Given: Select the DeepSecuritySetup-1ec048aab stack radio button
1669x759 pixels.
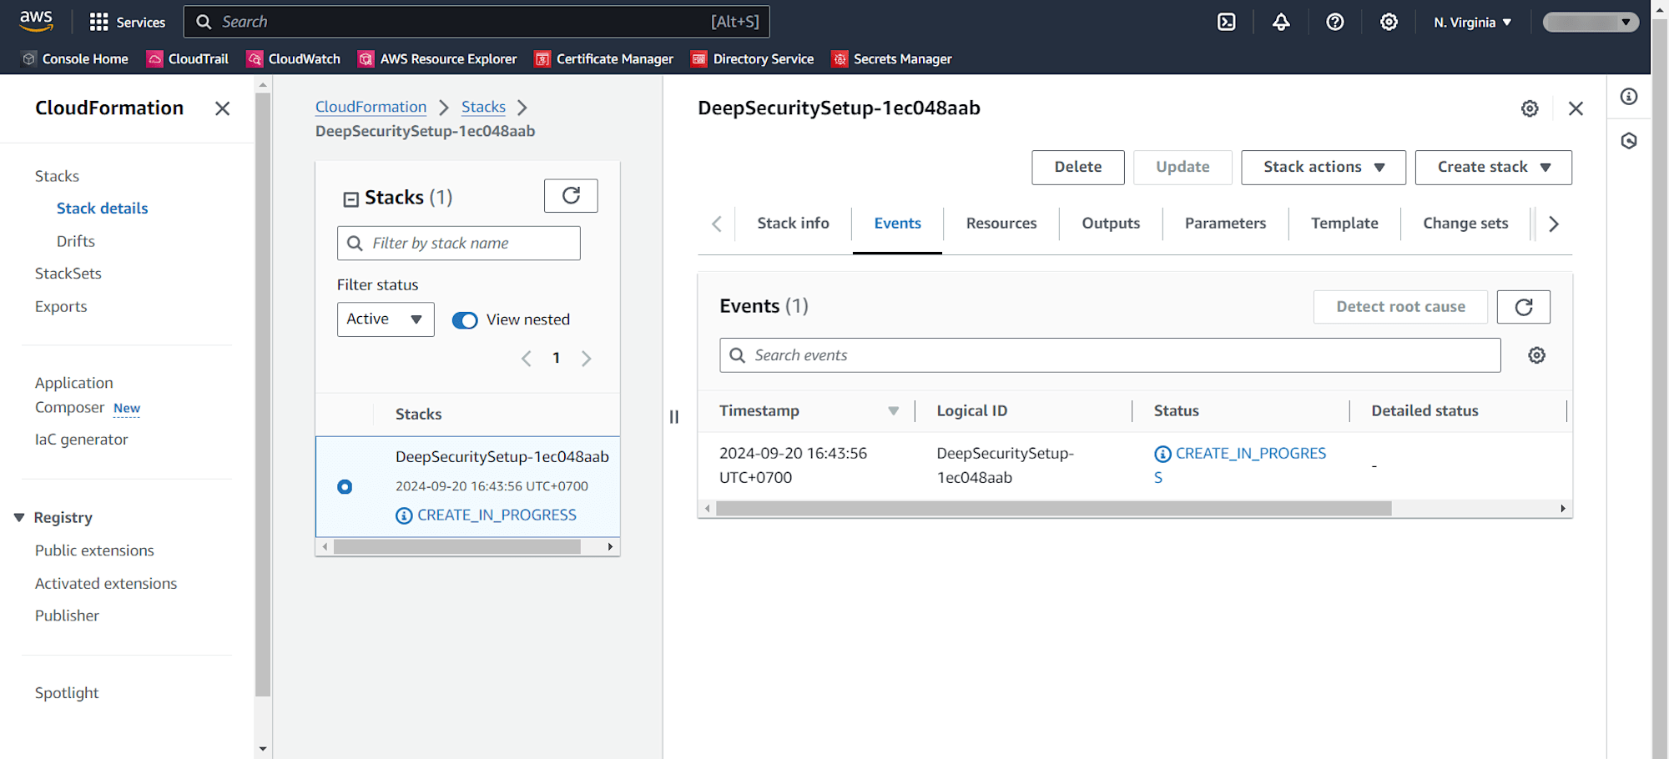Looking at the screenshot, I should tap(345, 486).
